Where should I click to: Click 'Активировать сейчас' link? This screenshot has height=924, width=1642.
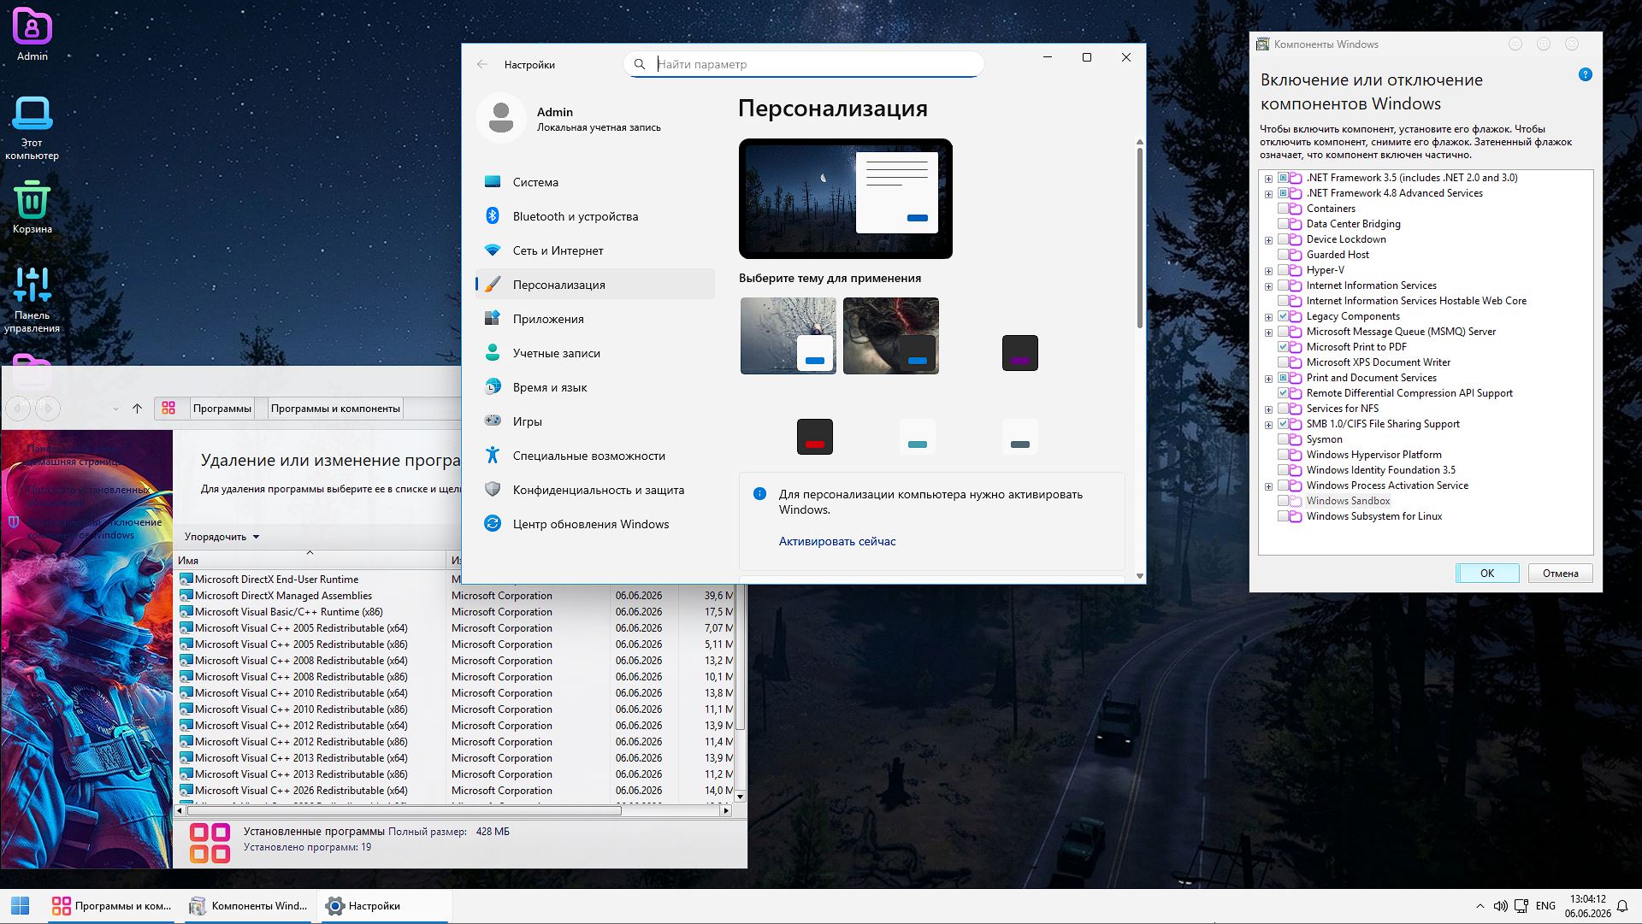837,541
